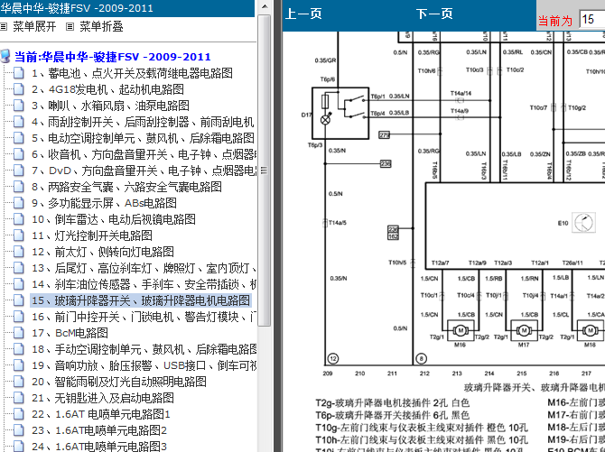The image size is (605, 452).
Task: Go to previous page with 上一页
Action: (x=303, y=14)
